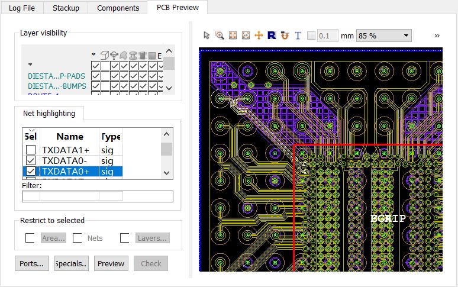The image size is (458, 287).
Task: Toggle the grid checkbox beside 0.1 mm
Action: [x=311, y=36]
